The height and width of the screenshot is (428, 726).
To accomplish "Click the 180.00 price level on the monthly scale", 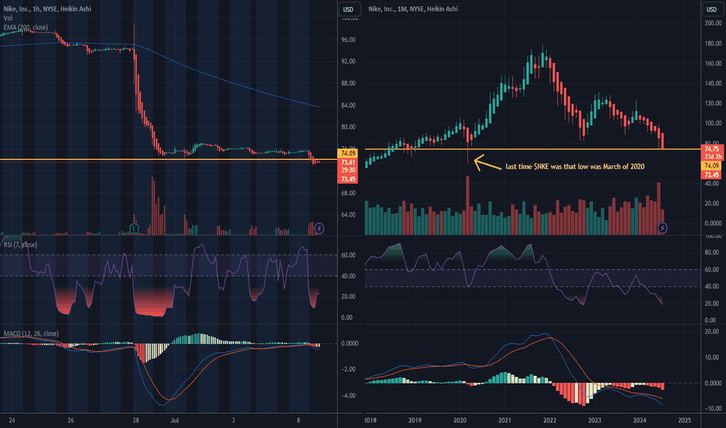I will click(713, 44).
